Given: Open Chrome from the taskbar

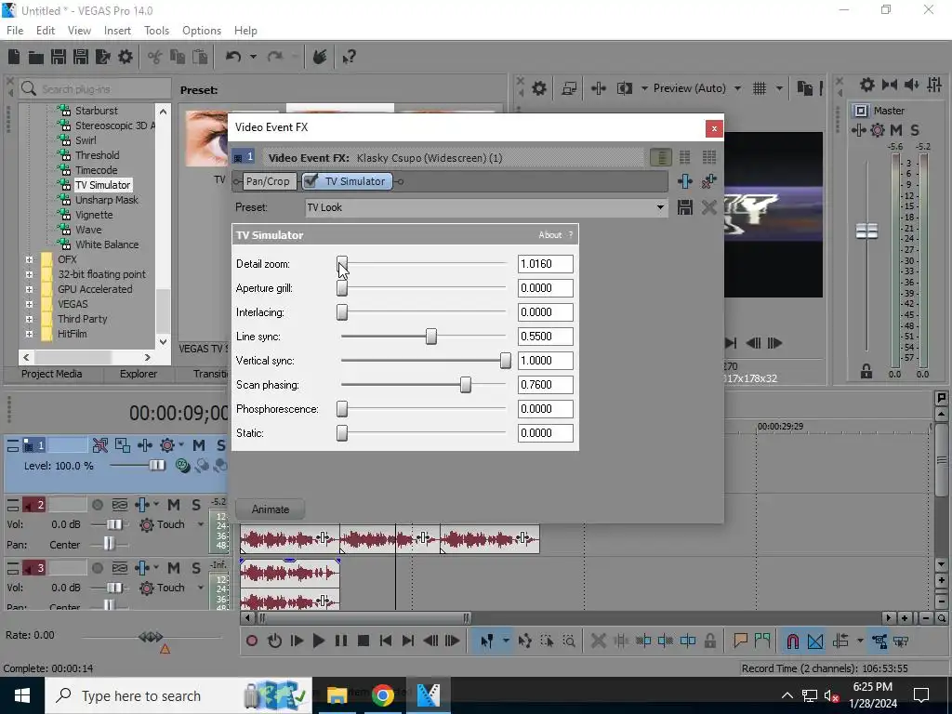Looking at the screenshot, I should click(x=383, y=695).
